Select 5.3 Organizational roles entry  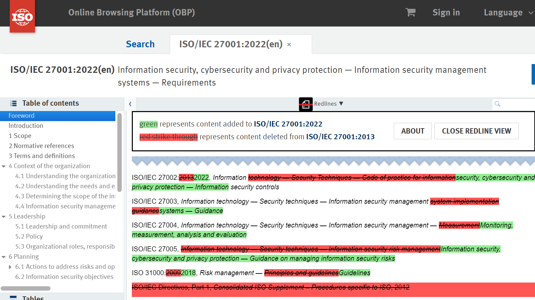tap(65, 247)
